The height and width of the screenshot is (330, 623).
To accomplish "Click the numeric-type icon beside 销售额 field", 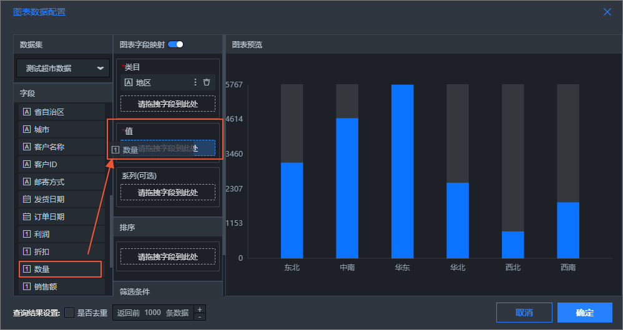I will tap(27, 287).
